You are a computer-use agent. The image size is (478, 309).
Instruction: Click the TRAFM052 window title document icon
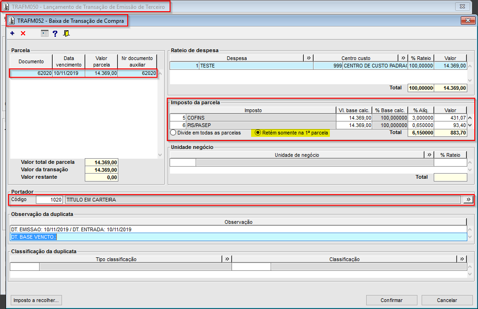12,20
